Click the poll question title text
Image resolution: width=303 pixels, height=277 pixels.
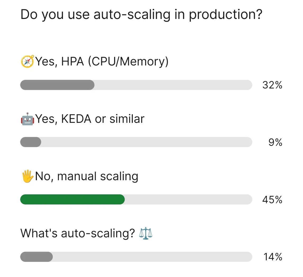click(x=141, y=14)
